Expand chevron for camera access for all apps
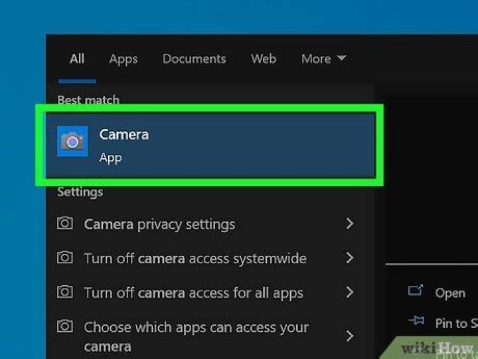478x359 pixels. pos(350,292)
